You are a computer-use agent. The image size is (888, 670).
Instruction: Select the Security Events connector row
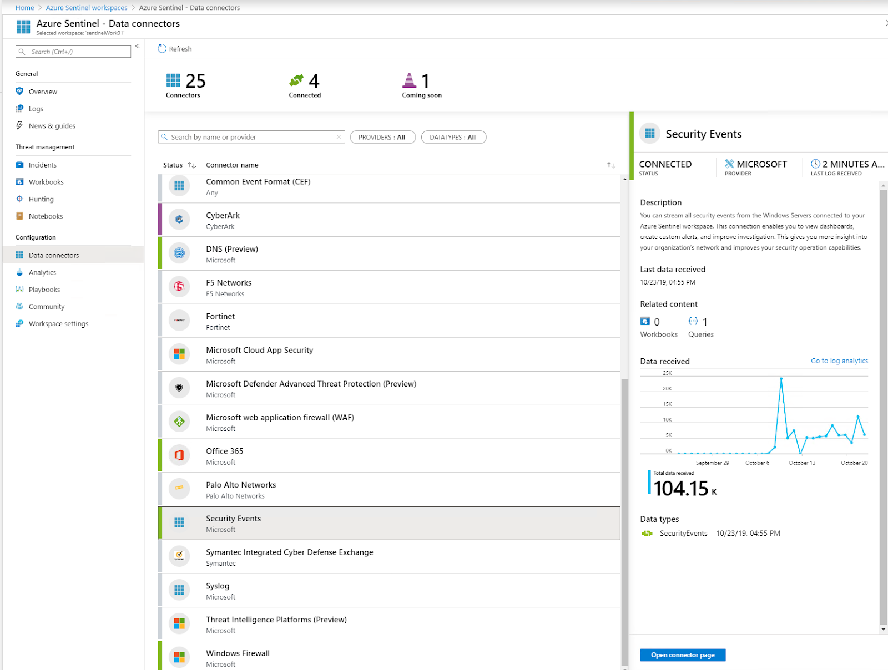(x=389, y=523)
